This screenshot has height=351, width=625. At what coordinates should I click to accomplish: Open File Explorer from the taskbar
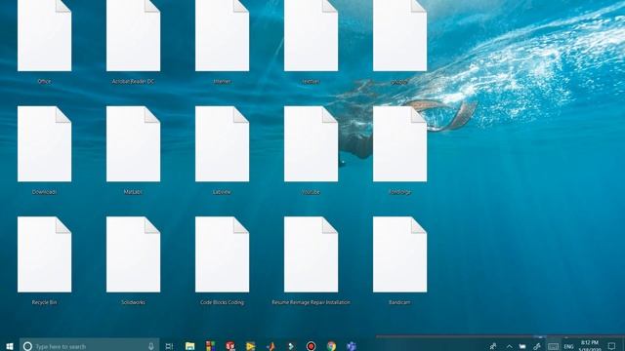point(190,346)
